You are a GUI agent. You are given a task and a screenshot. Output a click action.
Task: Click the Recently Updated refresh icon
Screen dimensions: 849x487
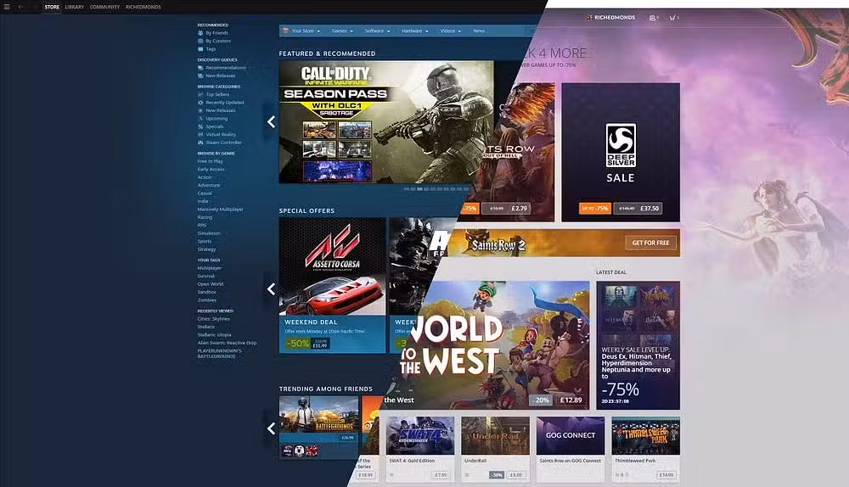(200, 103)
